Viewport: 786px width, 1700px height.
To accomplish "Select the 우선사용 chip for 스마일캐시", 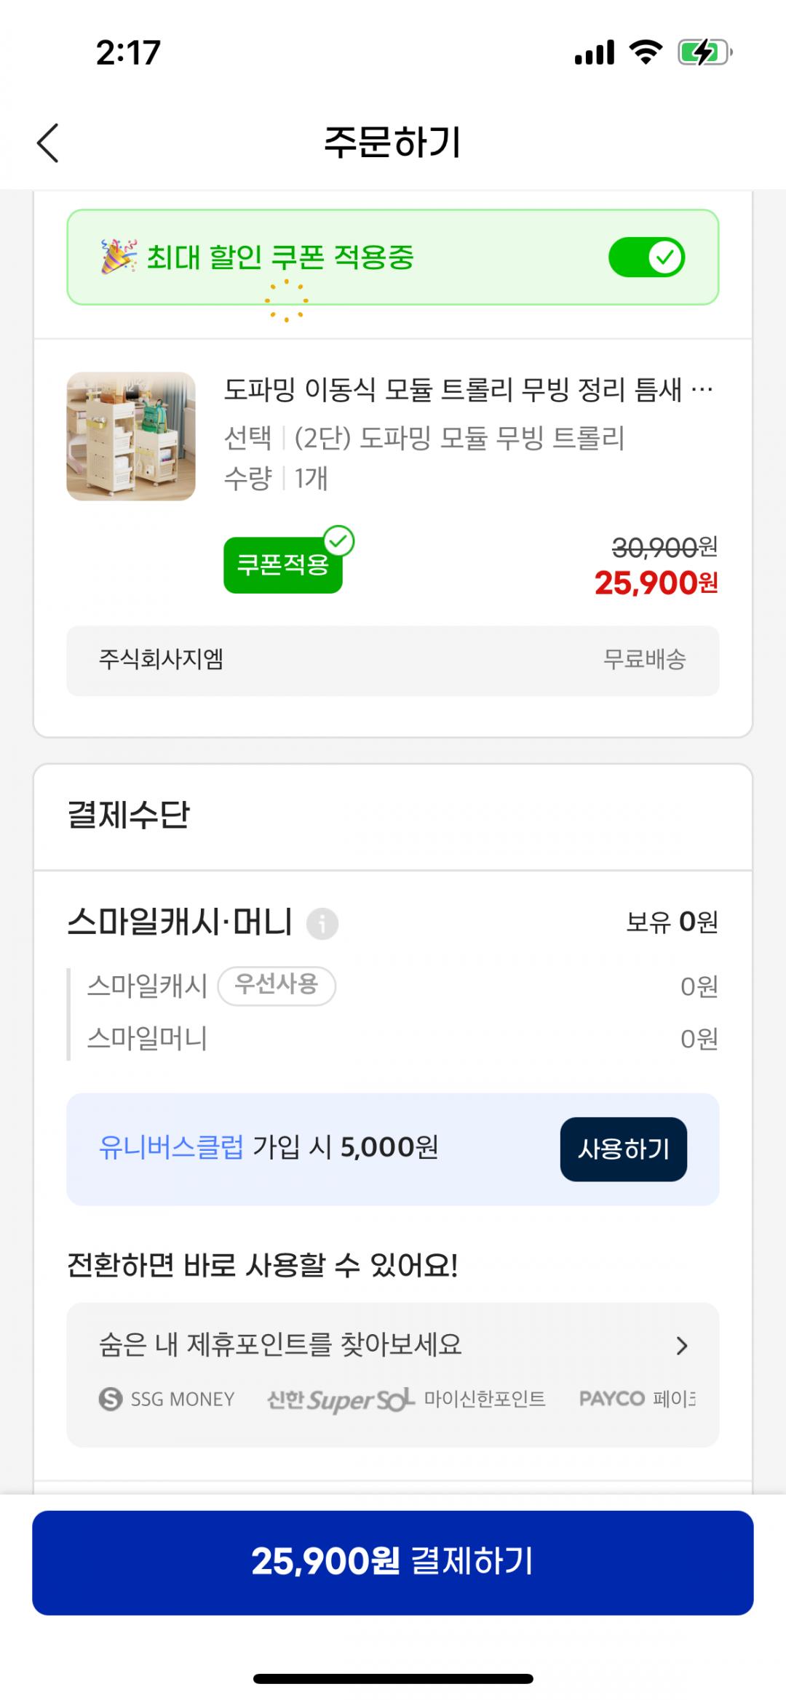I will pyautogui.click(x=277, y=986).
